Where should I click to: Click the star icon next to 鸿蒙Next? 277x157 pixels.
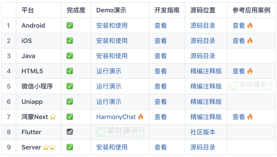53,117
